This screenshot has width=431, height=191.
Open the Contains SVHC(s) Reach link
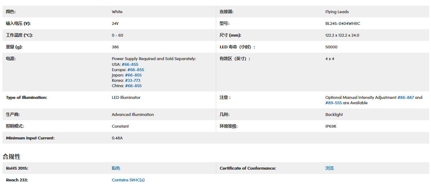pyautogui.click(x=128, y=180)
